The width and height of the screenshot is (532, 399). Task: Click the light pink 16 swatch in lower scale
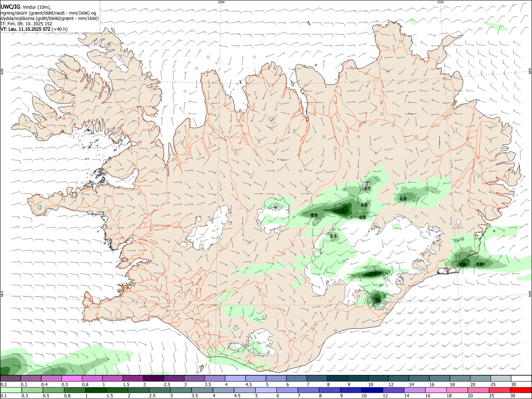[x=436, y=390]
